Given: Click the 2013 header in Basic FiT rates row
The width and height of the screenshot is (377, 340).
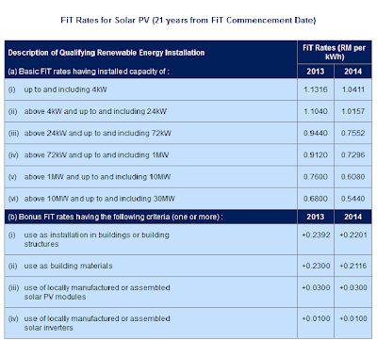Looking at the screenshot, I should point(316,72).
